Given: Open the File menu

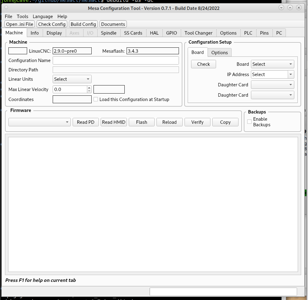Looking at the screenshot, I should [8, 16].
